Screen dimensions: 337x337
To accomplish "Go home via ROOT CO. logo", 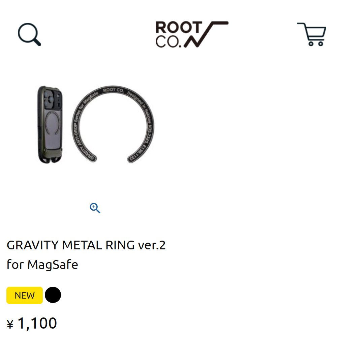I will (192, 34).
